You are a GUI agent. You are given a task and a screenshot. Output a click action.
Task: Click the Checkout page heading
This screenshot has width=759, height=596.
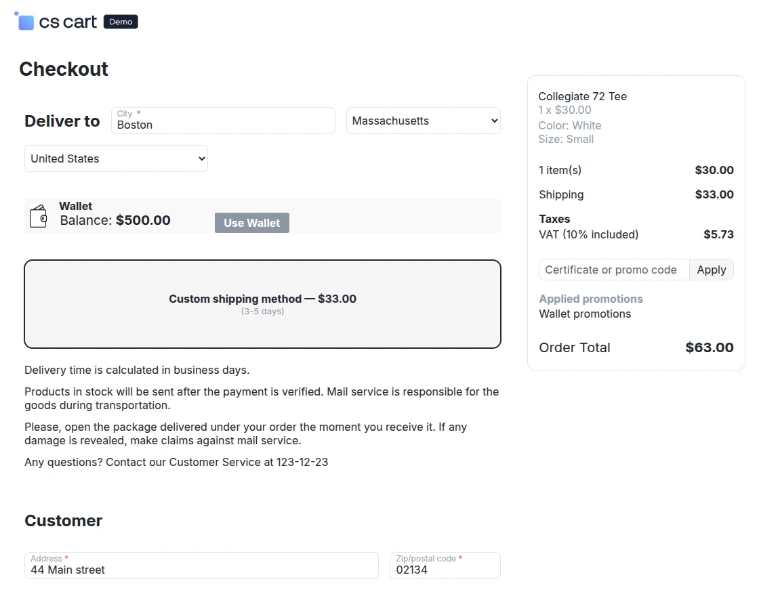click(x=64, y=68)
